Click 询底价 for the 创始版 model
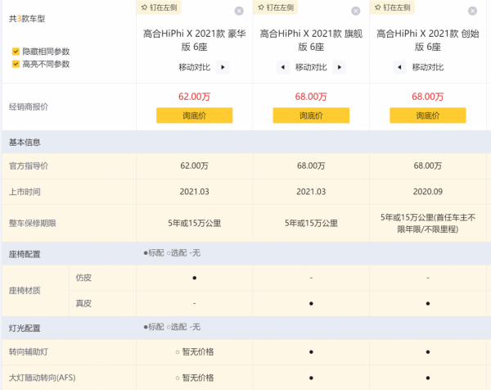Viewport: 491px width, 390px height. (428, 116)
